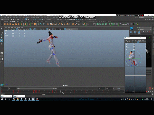Image resolution: width=154 pixels, height=115 pixels.
Task: Click the playback end field showing 120
Action: tap(102, 88)
